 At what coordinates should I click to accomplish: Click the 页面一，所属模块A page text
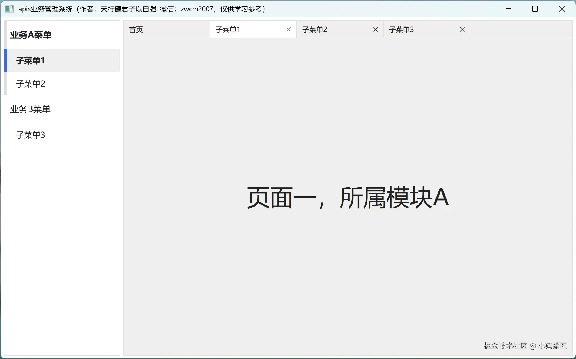click(348, 198)
